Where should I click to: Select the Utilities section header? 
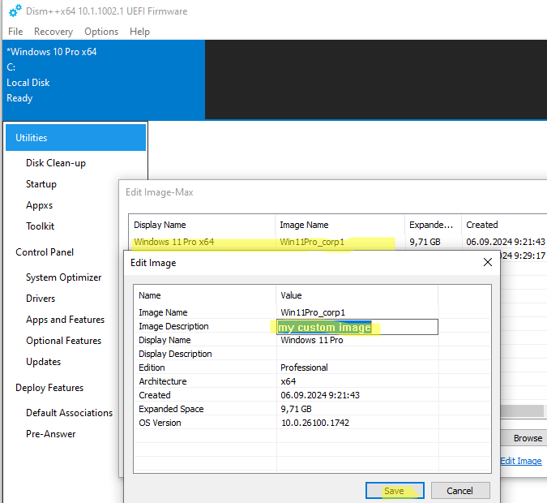(75, 138)
